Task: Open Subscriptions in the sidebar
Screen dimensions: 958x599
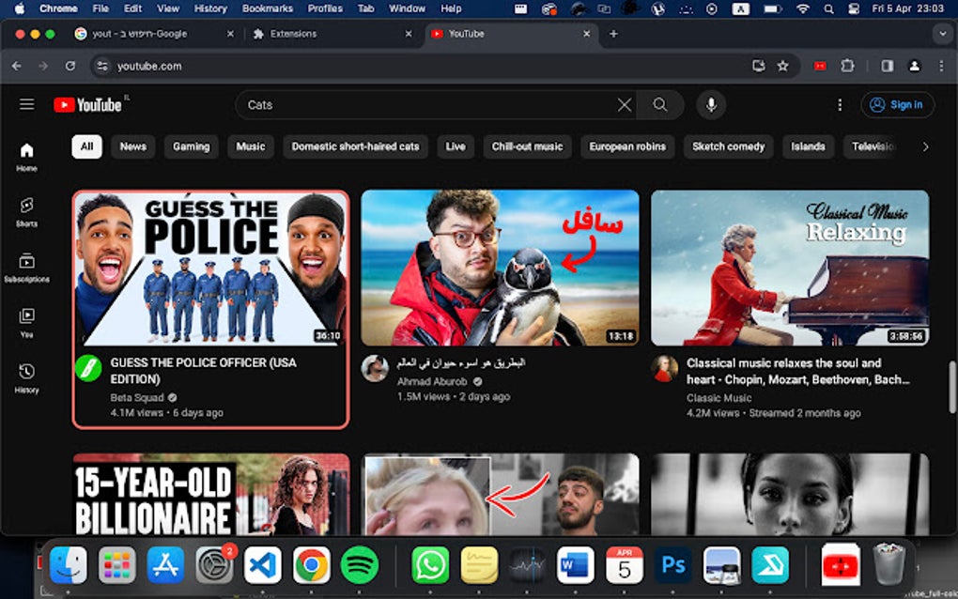Action: click(26, 268)
